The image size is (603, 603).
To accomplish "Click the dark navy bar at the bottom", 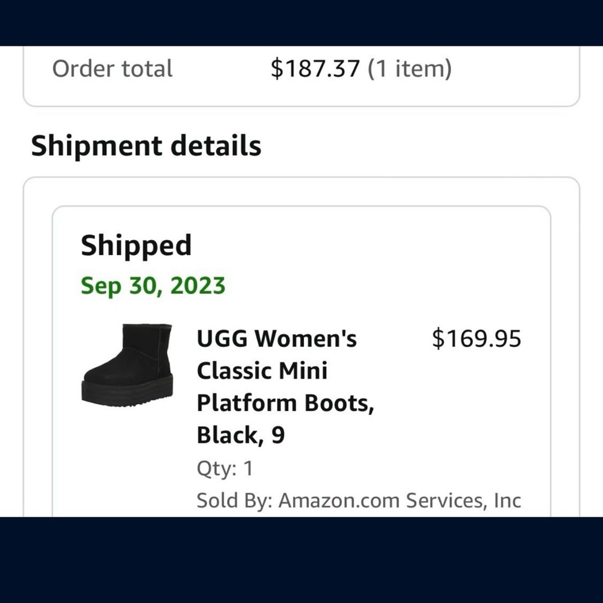I will click(301, 560).
